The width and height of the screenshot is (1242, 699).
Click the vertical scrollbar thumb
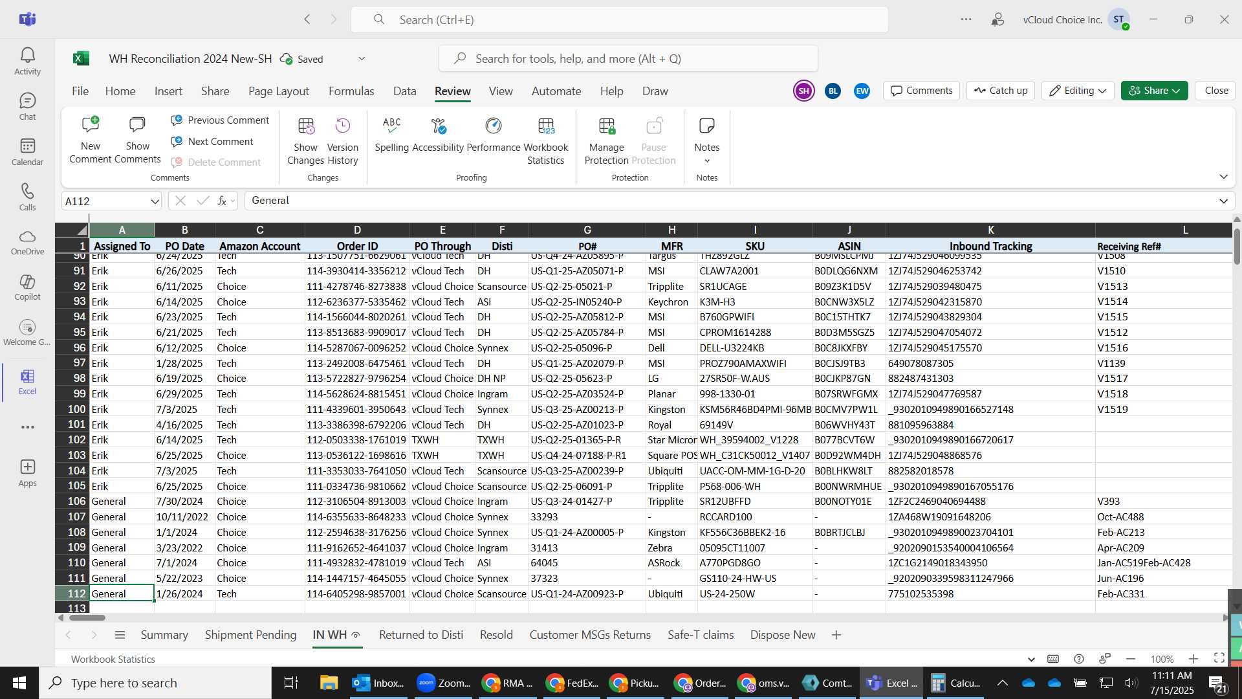click(1237, 246)
